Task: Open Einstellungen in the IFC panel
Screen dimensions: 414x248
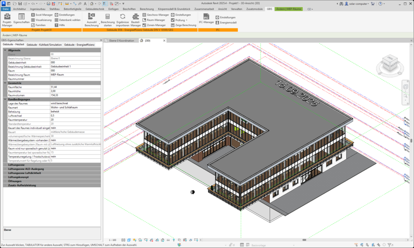Action: tap(226, 18)
